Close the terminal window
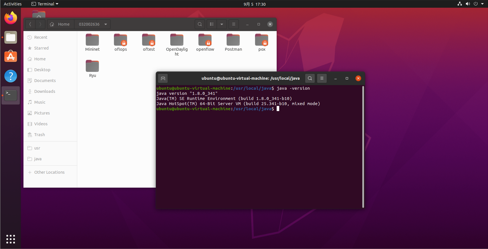488x249 pixels. point(358,78)
